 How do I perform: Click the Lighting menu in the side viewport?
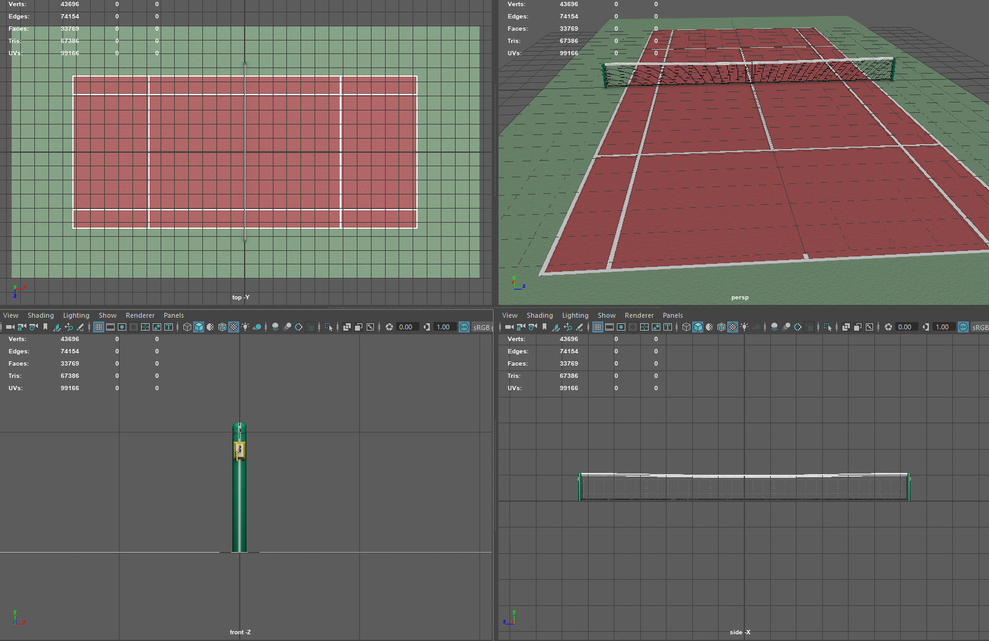click(x=575, y=315)
